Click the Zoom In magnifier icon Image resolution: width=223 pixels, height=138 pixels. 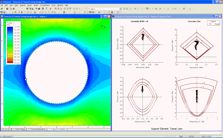tap(58, 9)
